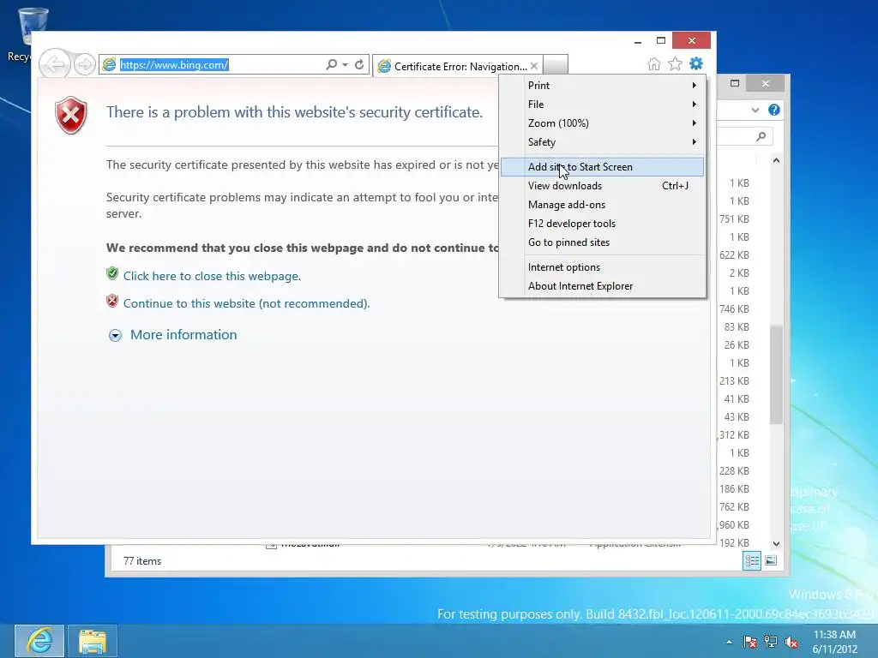Open the Zoom (100%) submenu

coord(603,123)
